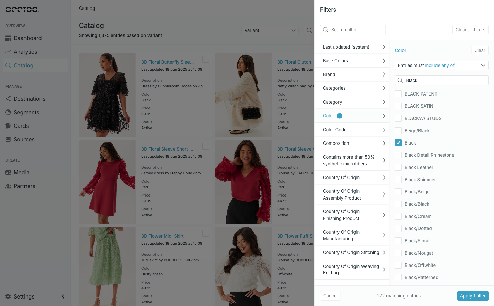Click magnifier icon in Search filter
Viewport: 494px width, 306px height.
coord(326,30)
